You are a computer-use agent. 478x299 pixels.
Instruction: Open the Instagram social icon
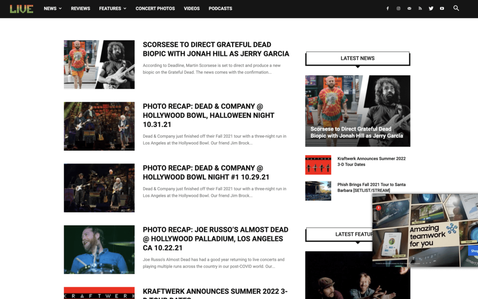(398, 8)
